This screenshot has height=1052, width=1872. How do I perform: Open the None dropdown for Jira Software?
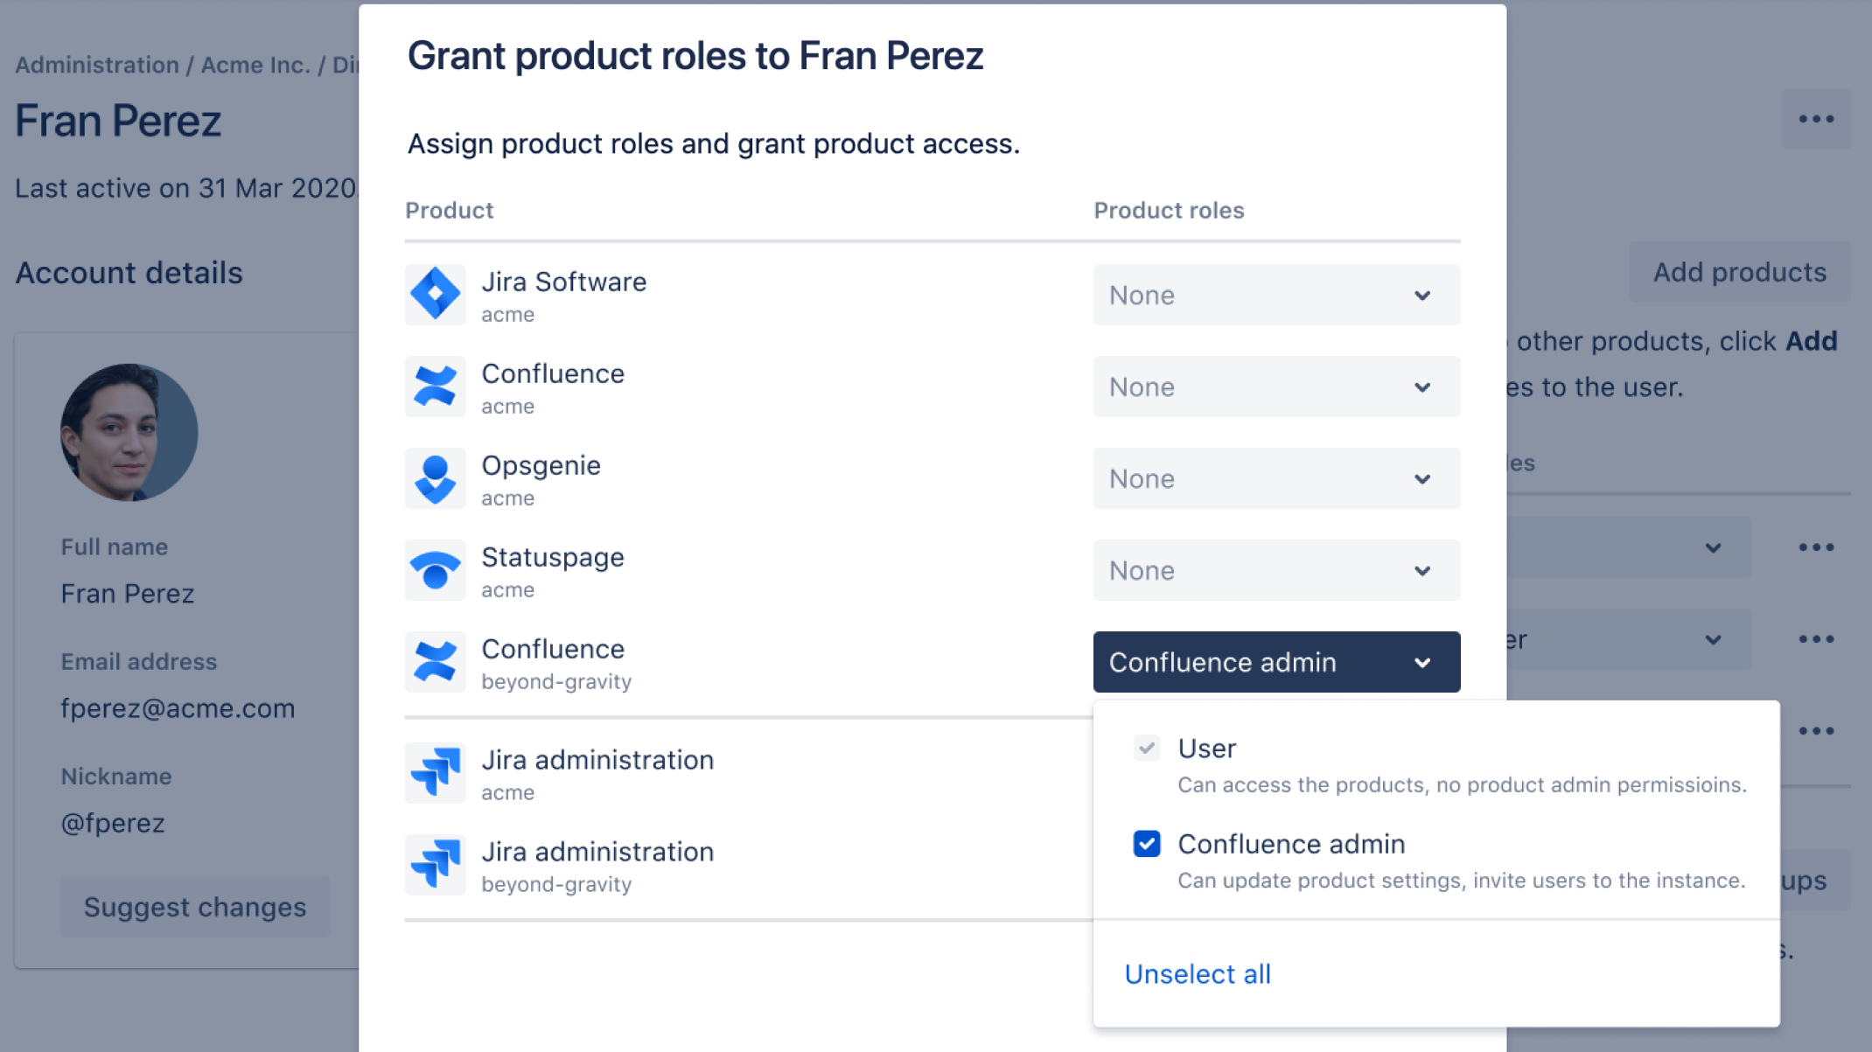click(x=1275, y=295)
